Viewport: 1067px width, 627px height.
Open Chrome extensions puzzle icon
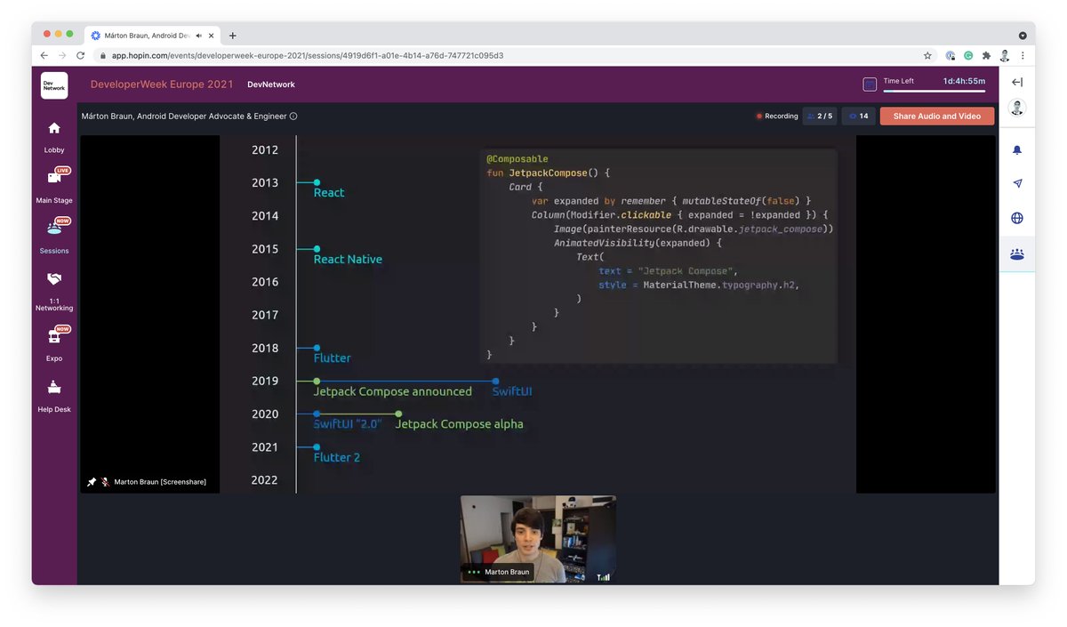pos(986,55)
